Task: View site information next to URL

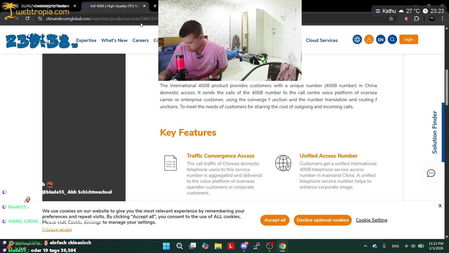Action: tap(40, 19)
